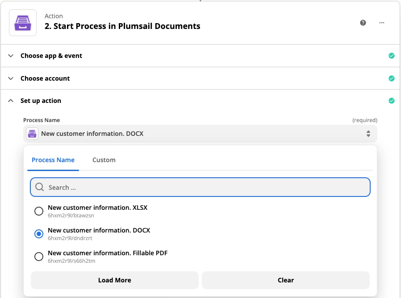Click green checkmark beside Choose app & event

point(392,56)
